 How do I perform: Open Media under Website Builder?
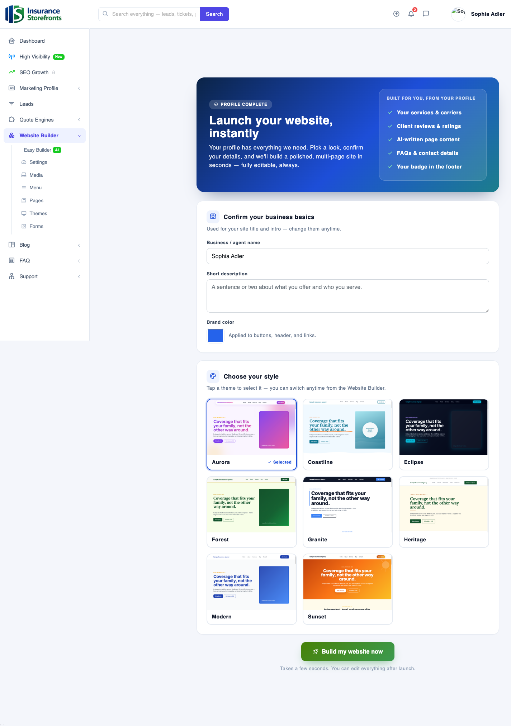(36, 175)
